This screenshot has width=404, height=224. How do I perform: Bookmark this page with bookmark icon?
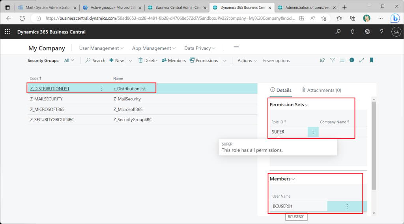[x=371, y=60]
